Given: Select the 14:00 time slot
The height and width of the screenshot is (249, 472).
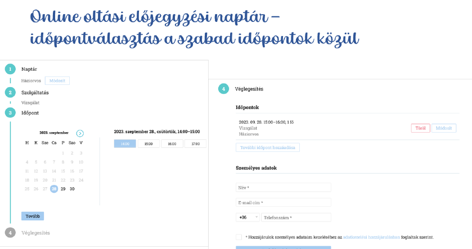Looking at the screenshot, I should pyautogui.click(x=125, y=144).
